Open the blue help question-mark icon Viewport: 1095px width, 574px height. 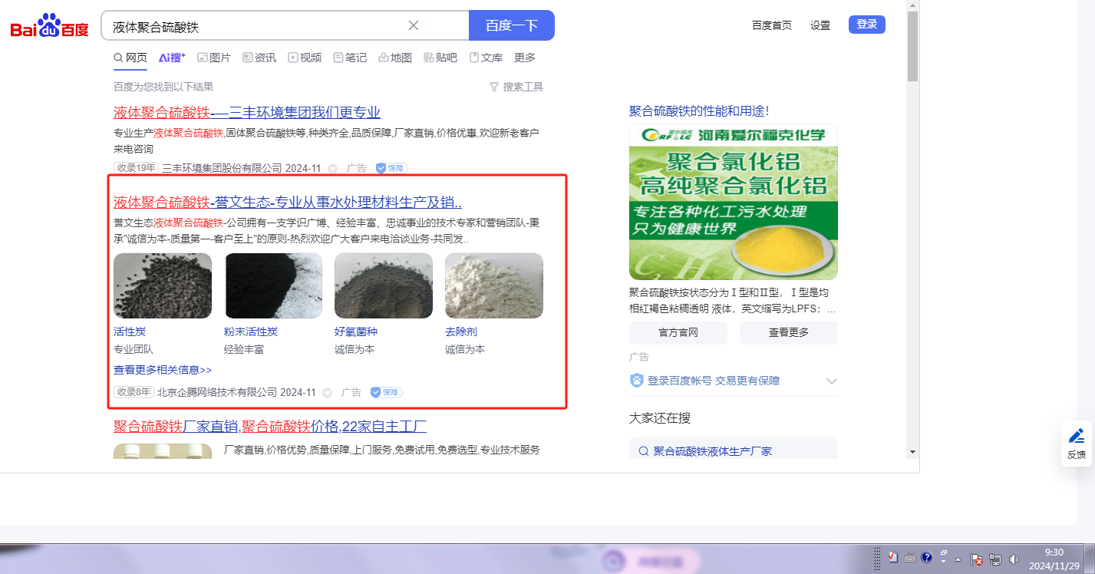926,558
